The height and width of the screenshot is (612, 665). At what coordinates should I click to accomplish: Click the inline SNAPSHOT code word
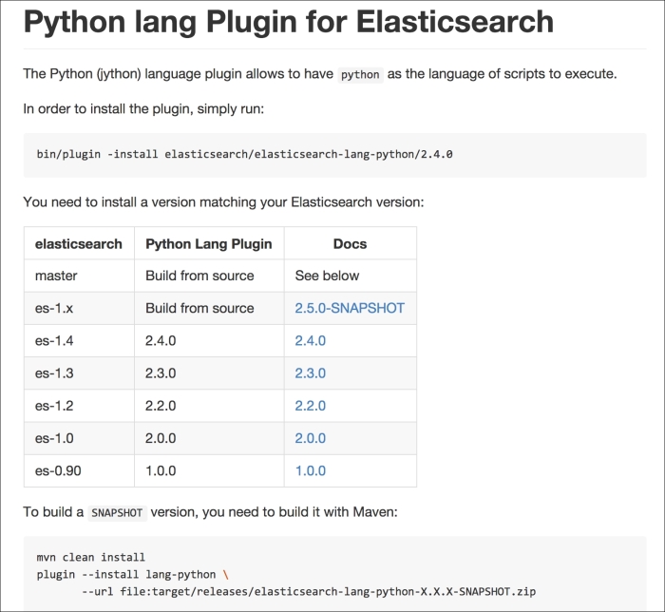click(117, 513)
